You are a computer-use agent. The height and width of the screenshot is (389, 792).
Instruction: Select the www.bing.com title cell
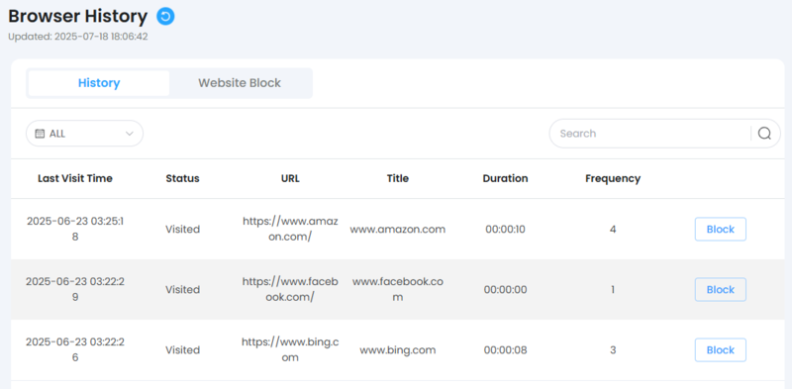pos(398,350)
